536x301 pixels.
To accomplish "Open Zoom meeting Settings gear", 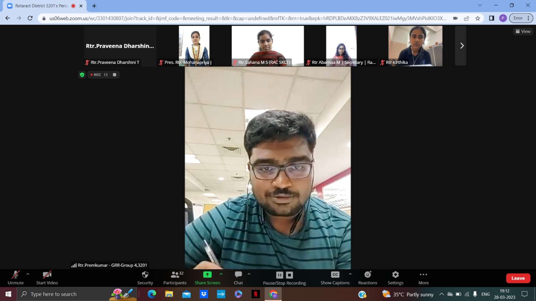I will pos(395,275).
